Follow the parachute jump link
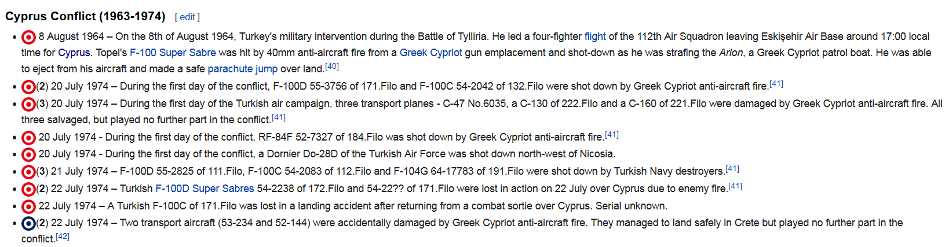The width and height of the screenshot is (945, 247). point(243,69)
